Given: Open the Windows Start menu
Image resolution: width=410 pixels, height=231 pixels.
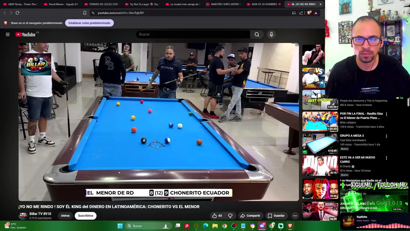Looking at the screenshot, I should coord(120,226).
